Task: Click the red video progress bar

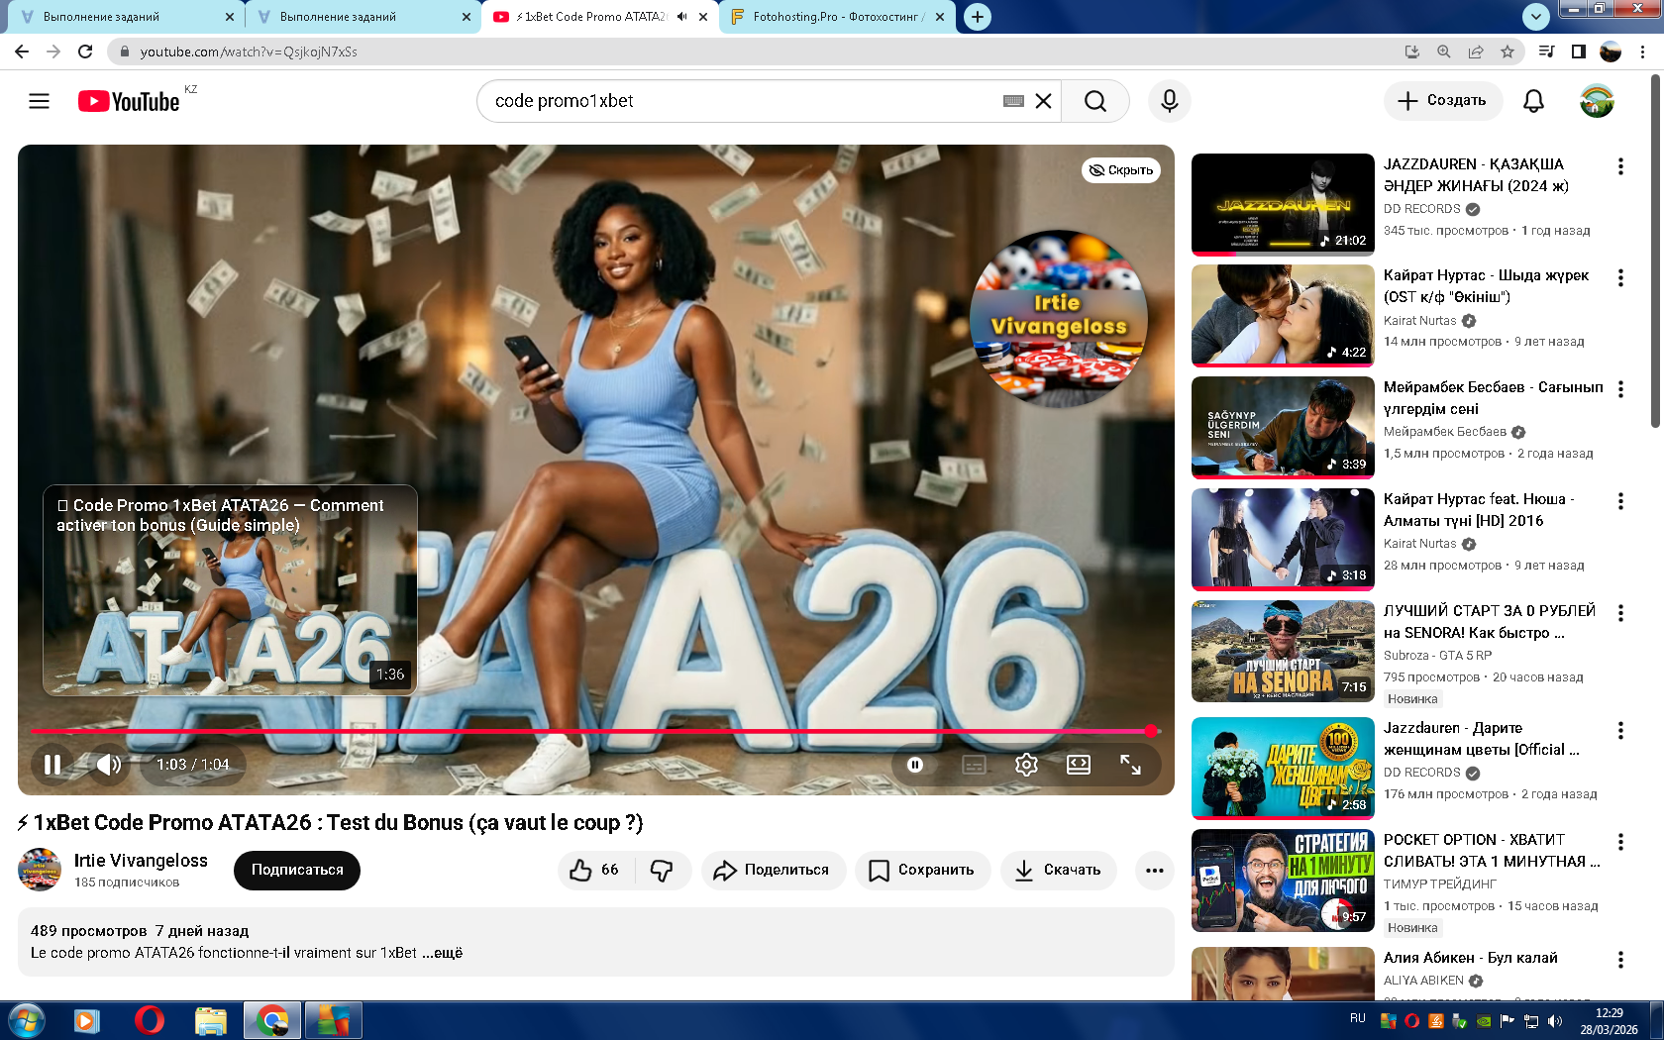Action: pyautogui.click(x=594, y=731)
